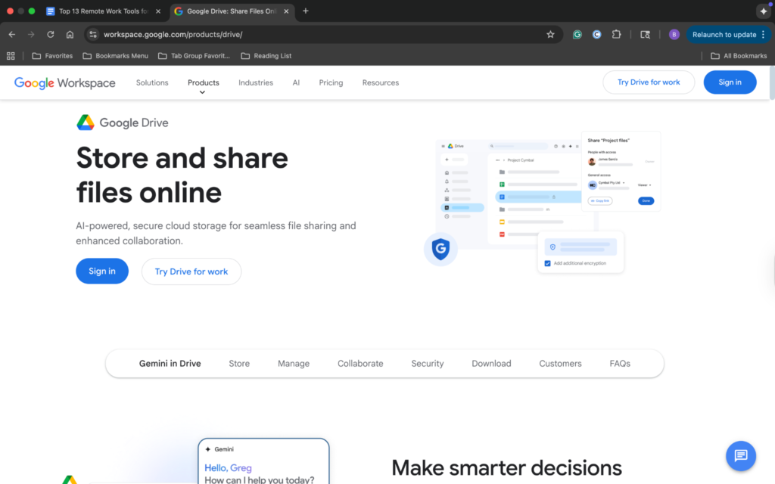Image resolution: width=775 pixels, height=484 pixels.
Task: Jump to the Manage section
Action: pyautogui.click(x=294, y=364)
